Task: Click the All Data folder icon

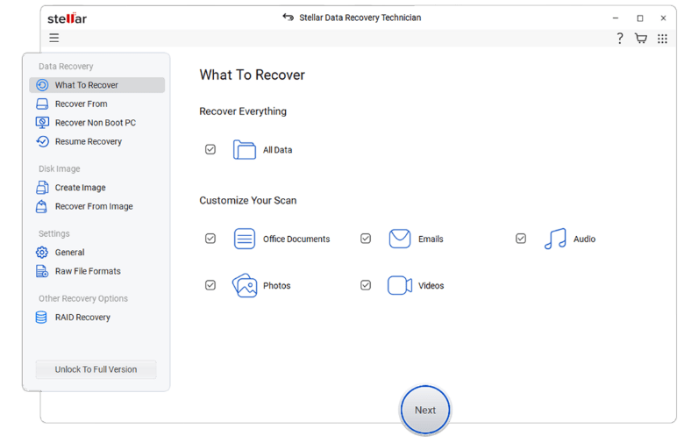Action: (x=245, y=150)
